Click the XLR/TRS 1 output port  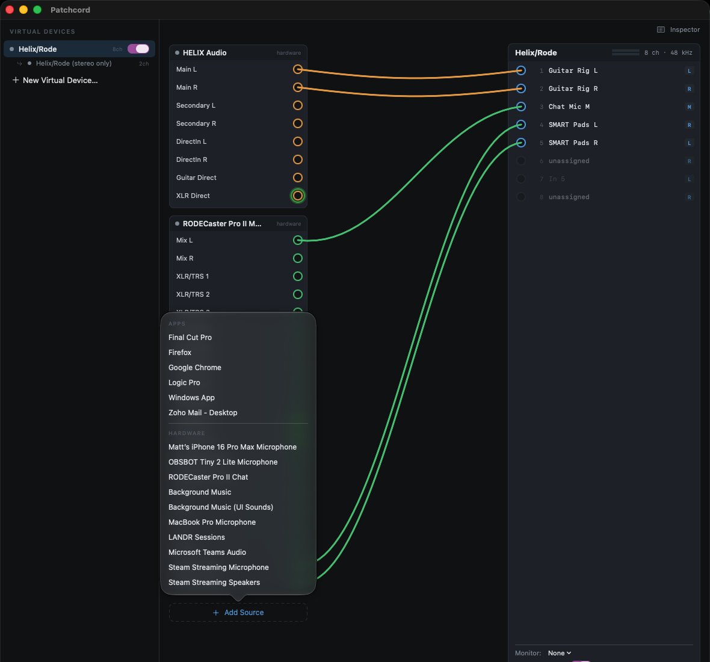click(297, 276)
